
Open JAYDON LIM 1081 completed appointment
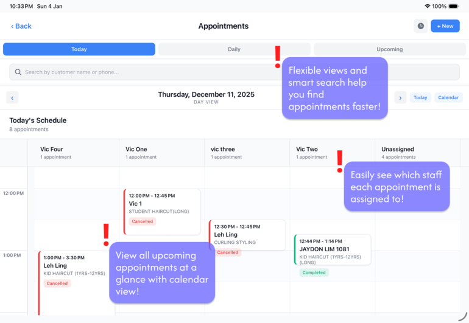[x=332, y=249]
